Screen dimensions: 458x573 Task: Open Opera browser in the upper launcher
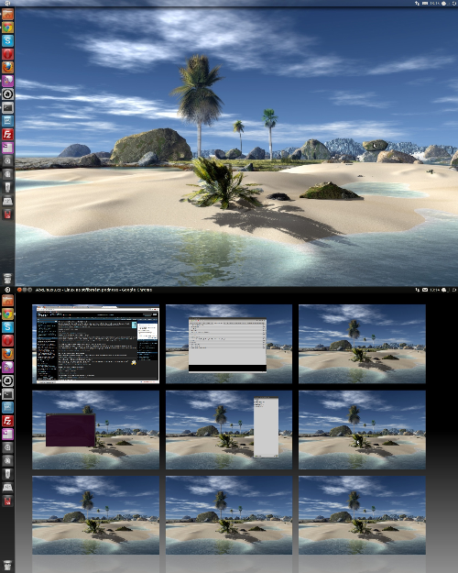coord(7,54)
